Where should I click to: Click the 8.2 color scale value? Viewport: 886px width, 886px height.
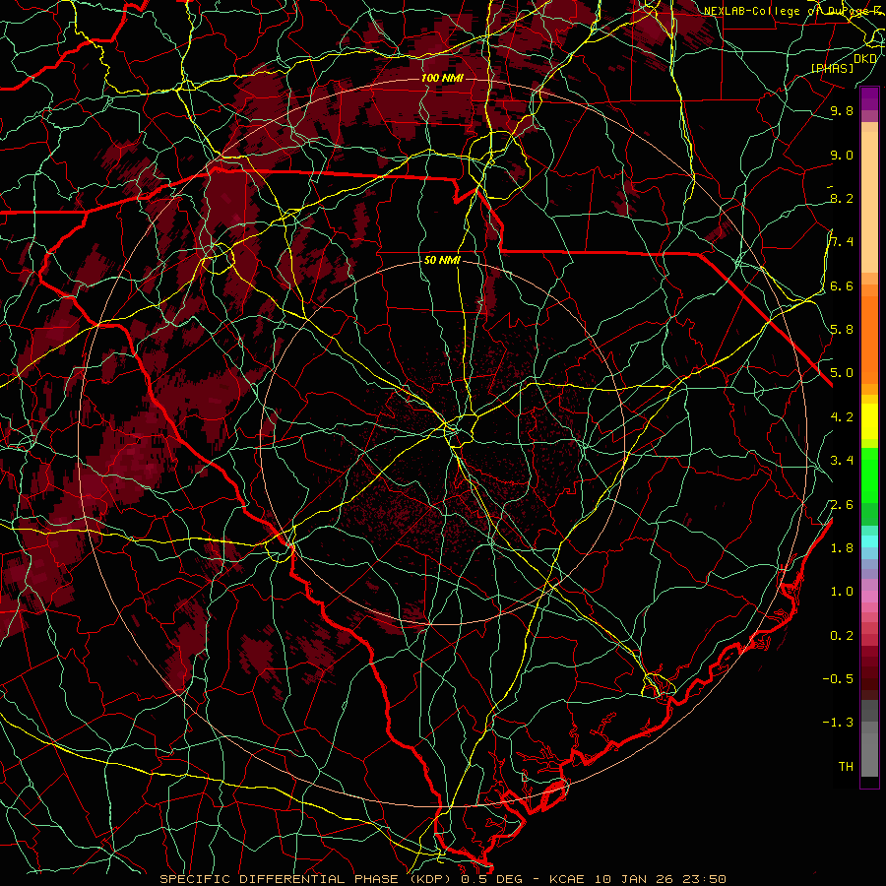[842, 198]
